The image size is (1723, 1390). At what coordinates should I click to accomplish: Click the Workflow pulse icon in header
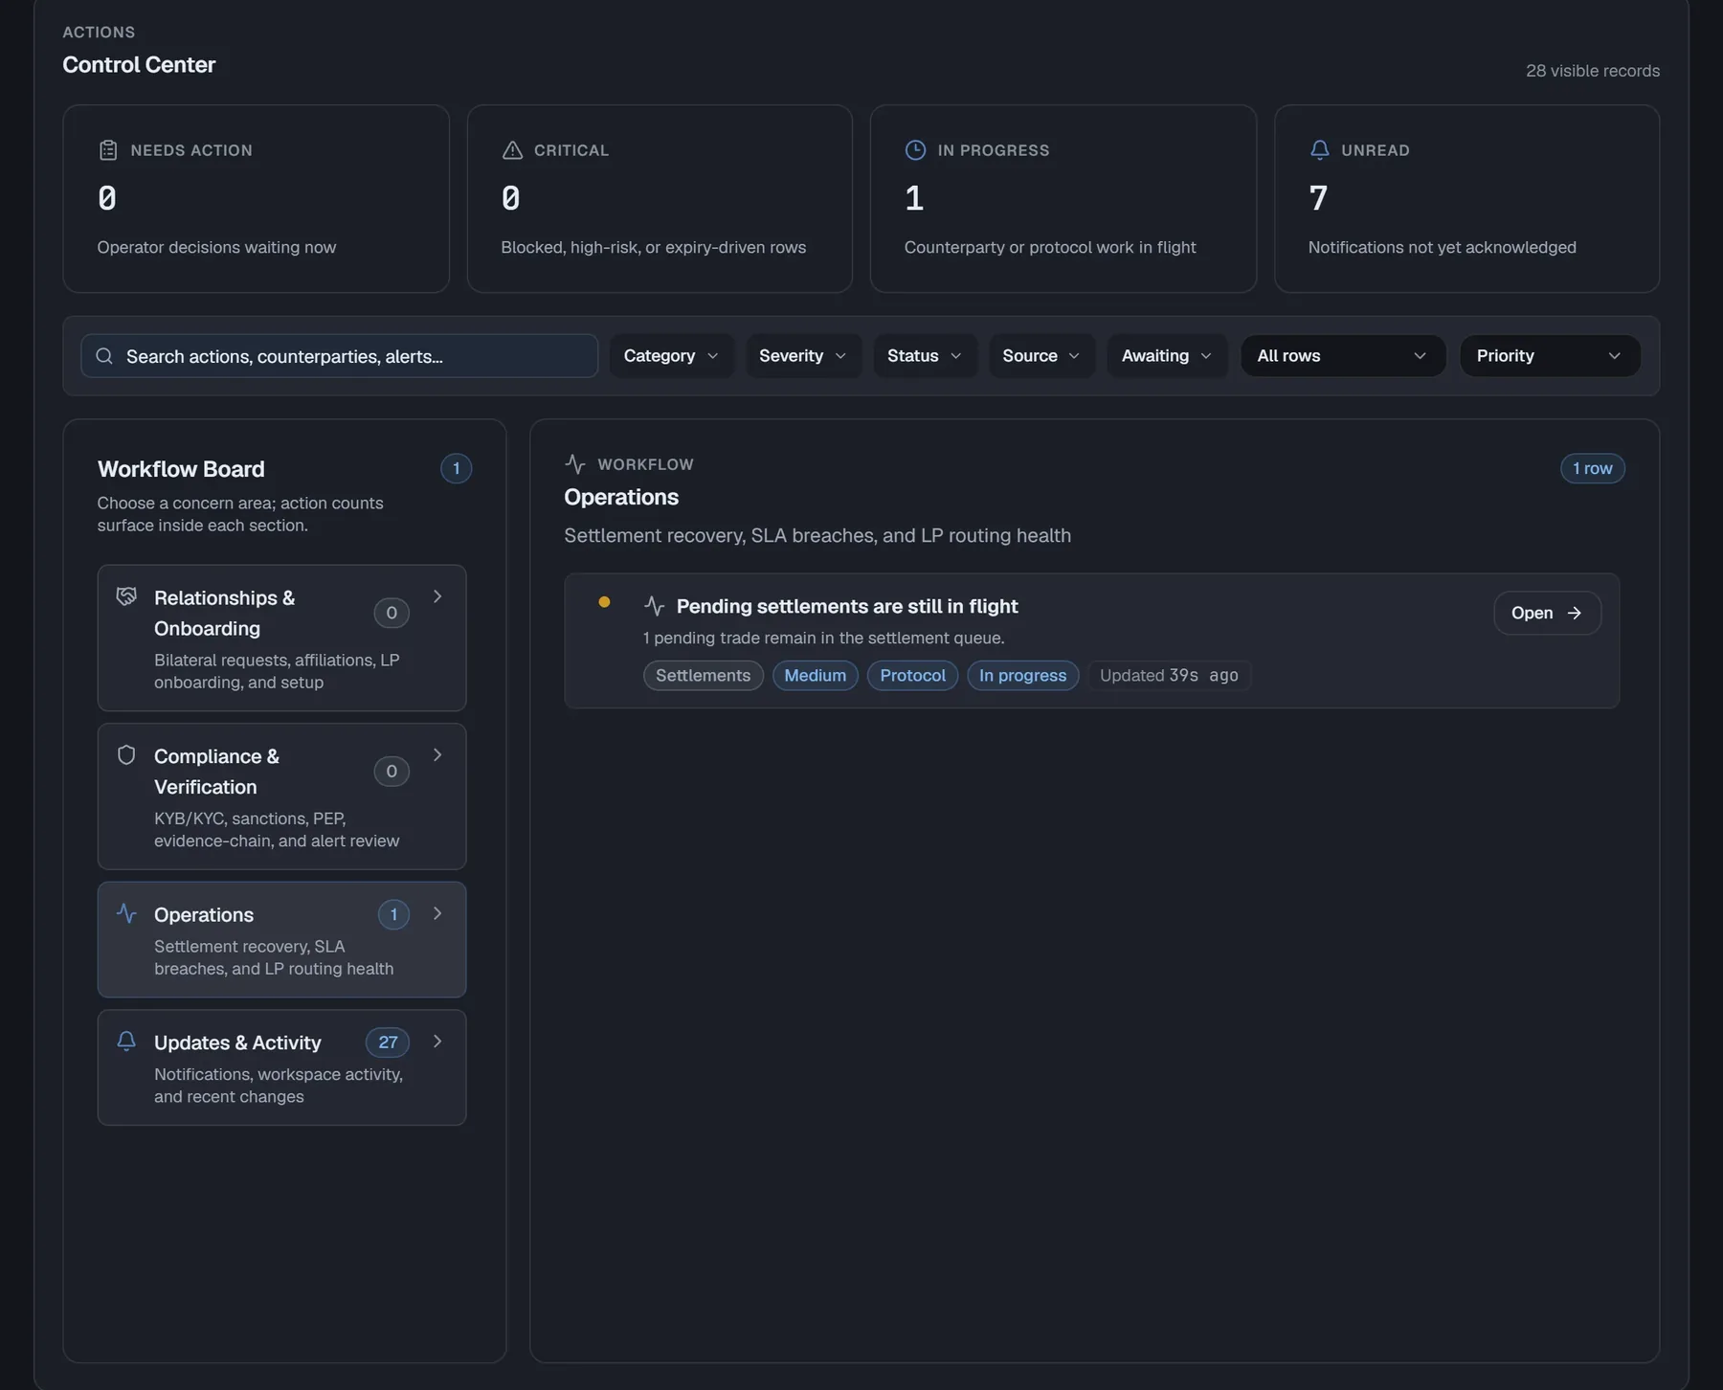tap(574, 464)
